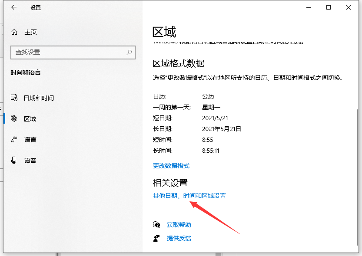Minimize the Settings window
The image size is (362, 256).
pos(309,8)
